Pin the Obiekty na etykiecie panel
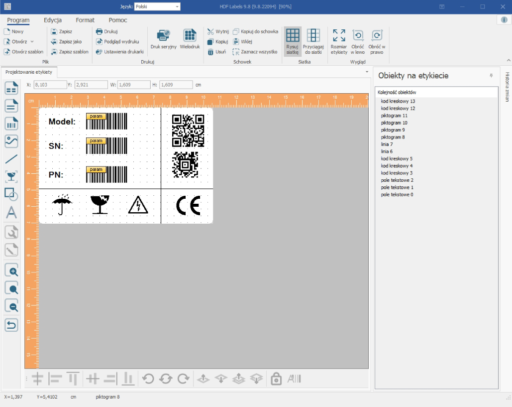This screenshot has height=407, width=512. (491, 76)
